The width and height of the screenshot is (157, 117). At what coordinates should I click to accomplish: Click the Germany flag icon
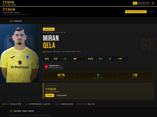coord(44,51)
